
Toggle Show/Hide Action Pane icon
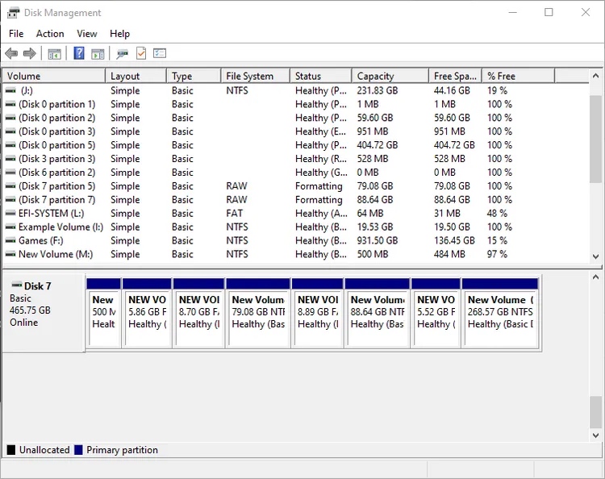click(x=98, y=53)
